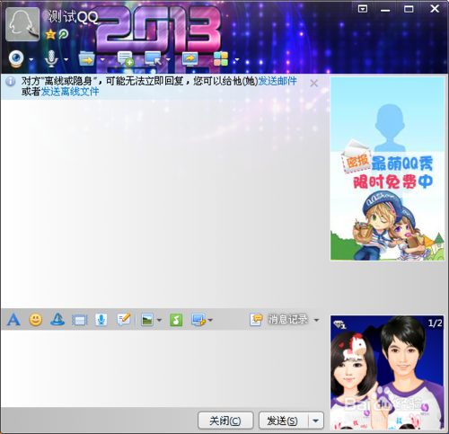Start a voice call with the microphone icon
Viewport: 449px width, 434px height.
click(x=51, y=59)
